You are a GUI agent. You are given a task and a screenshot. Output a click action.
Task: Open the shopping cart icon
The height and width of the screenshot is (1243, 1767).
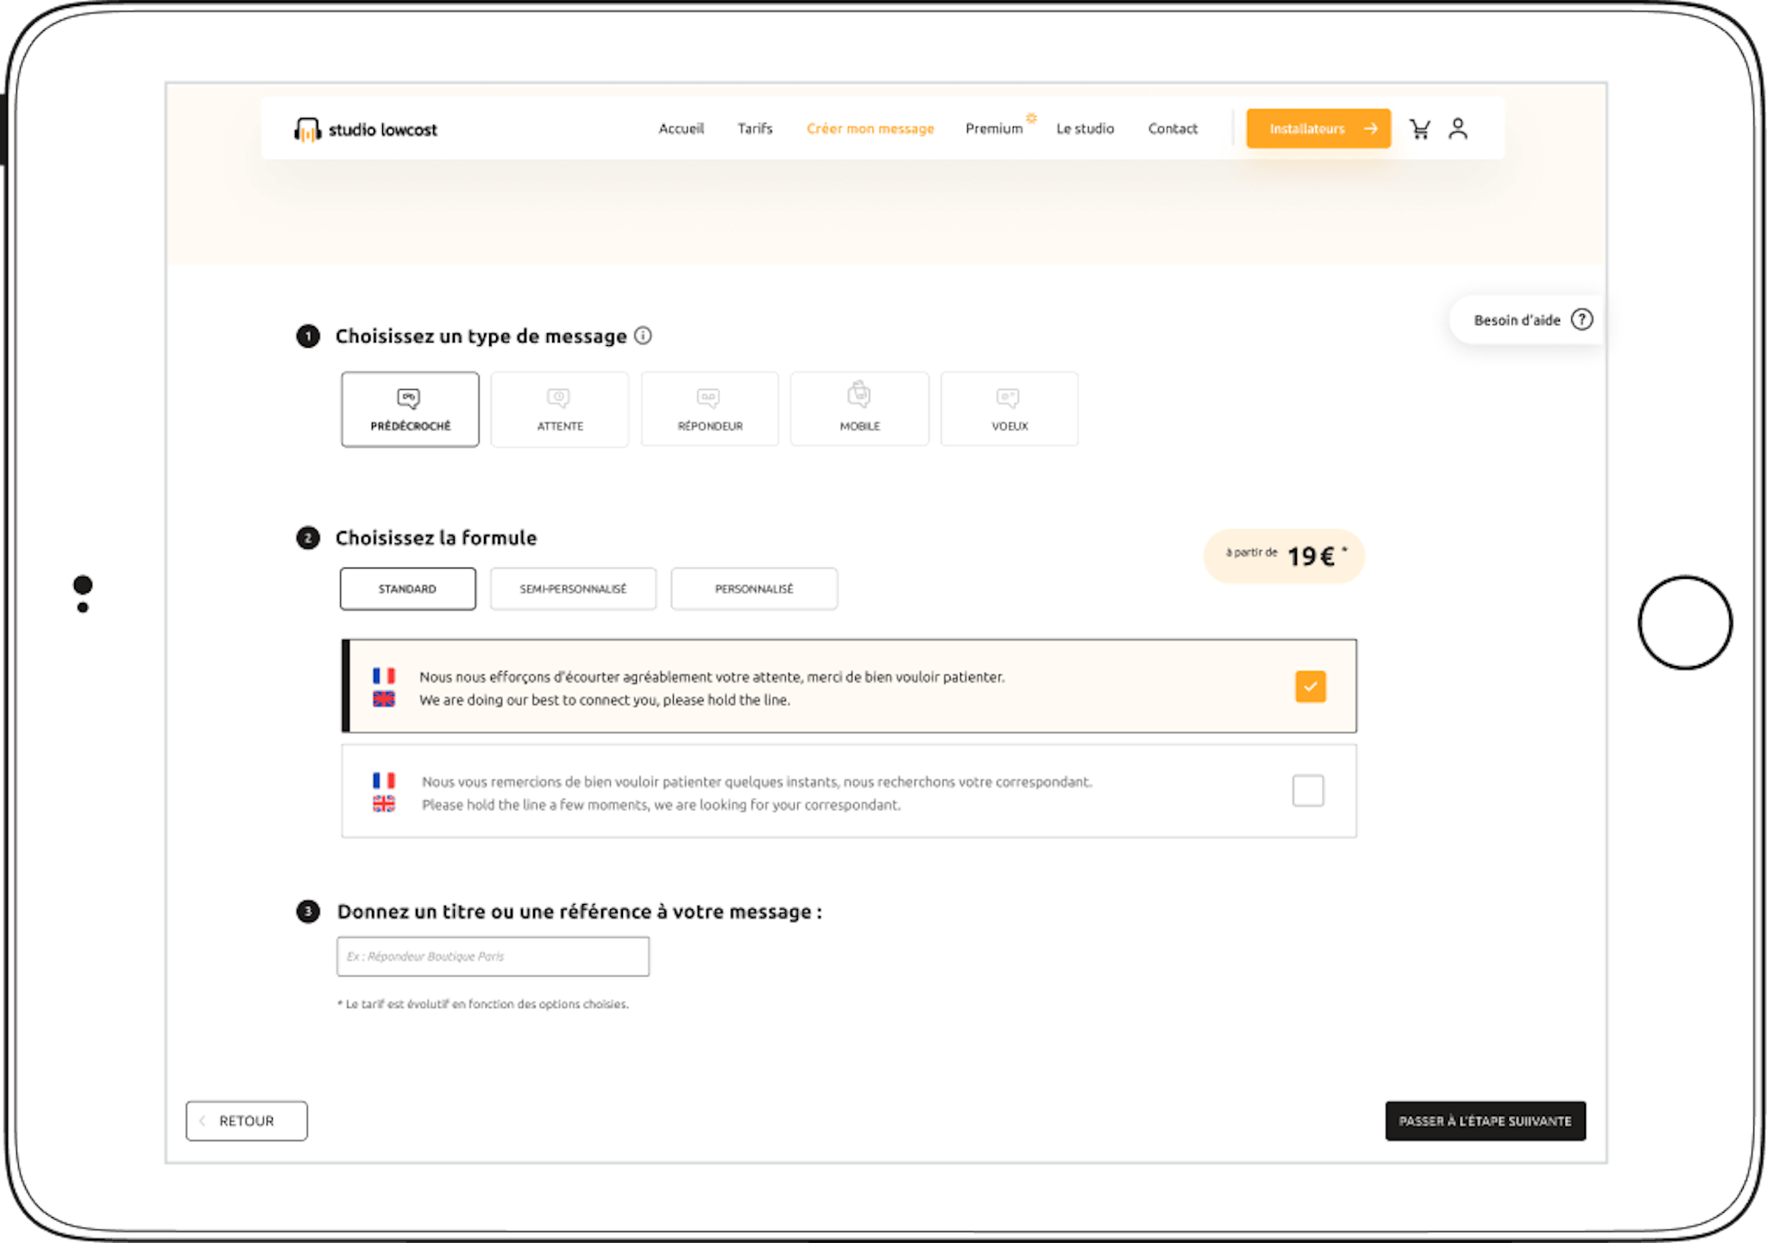[1419, 129]
